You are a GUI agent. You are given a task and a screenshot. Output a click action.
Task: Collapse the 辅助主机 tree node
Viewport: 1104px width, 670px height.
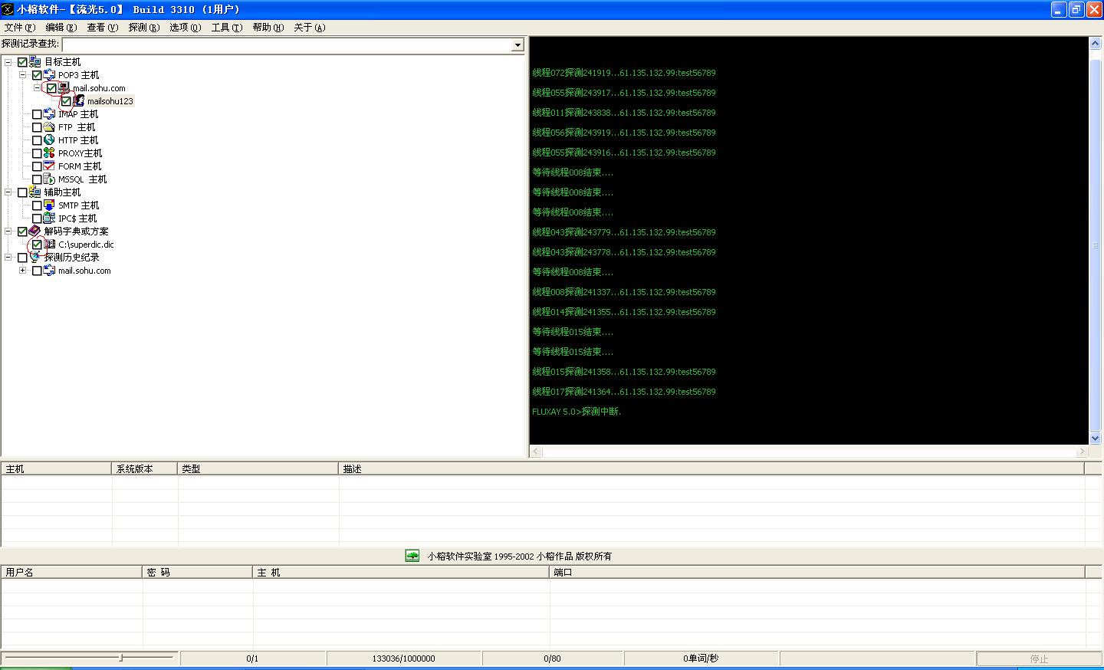pyautogui.click(x=8, y=192)
